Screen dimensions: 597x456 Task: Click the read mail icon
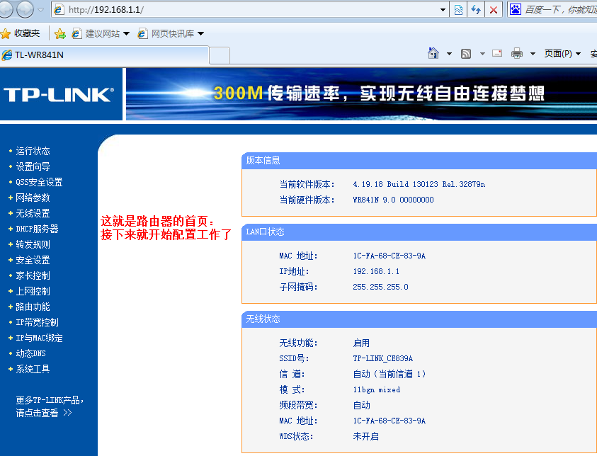point(497,53)
